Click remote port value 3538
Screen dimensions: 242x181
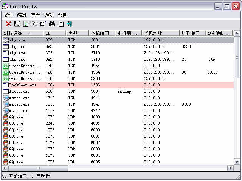pos(186,46)
